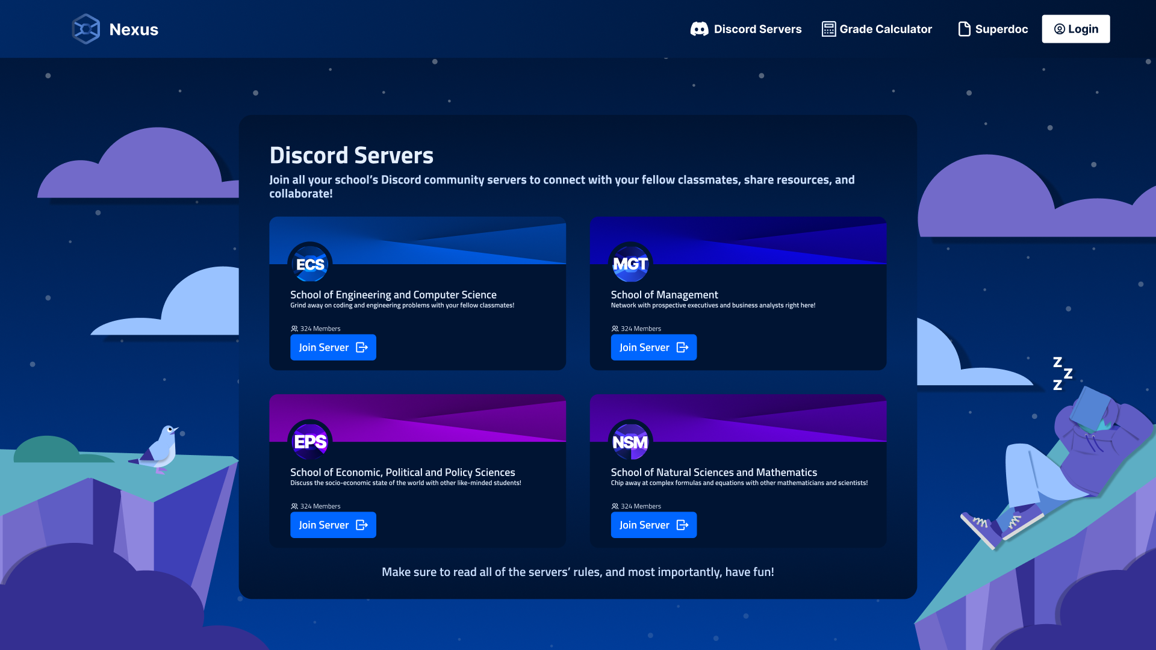Click the MGT server badge icon
Viewport: 1156px width, 650px height.
[630, 264]
